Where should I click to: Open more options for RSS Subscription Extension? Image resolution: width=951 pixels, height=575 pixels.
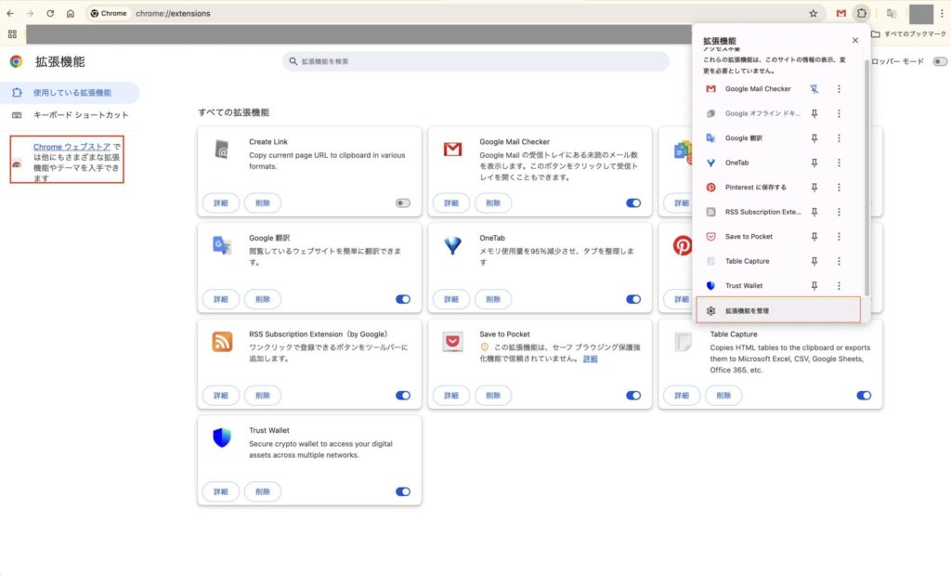point(839,212)
